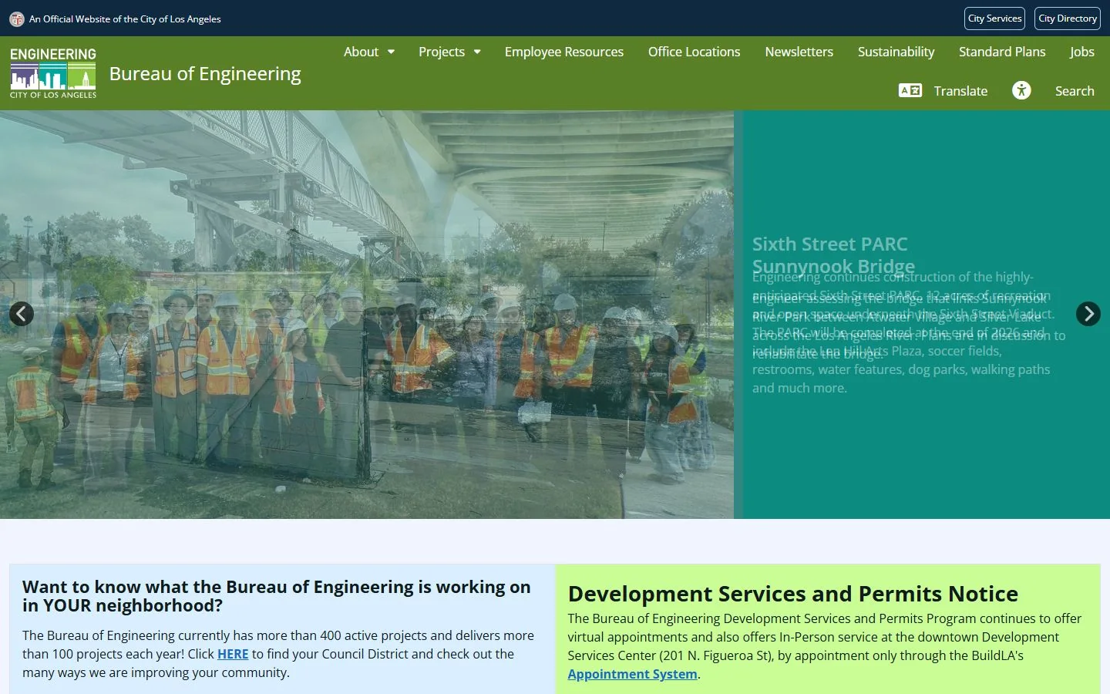Click the City Services button
Image resolution: width=1110 pixels, height=694 pixels.
pos(994,19)
